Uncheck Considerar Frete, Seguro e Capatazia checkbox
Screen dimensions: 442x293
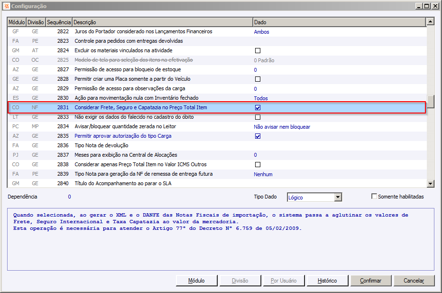click(258, 107)
